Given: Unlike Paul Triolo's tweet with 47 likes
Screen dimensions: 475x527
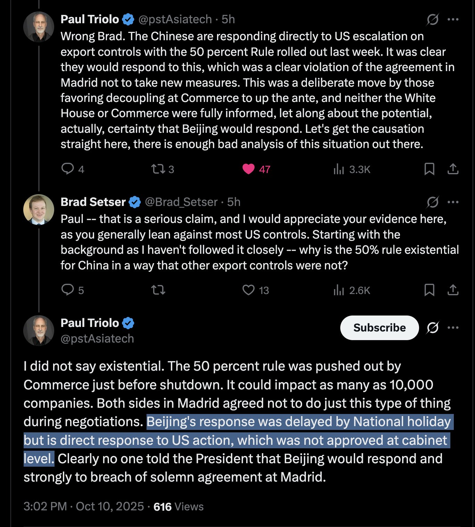Looking at the screenshot, I should [248, 169].
